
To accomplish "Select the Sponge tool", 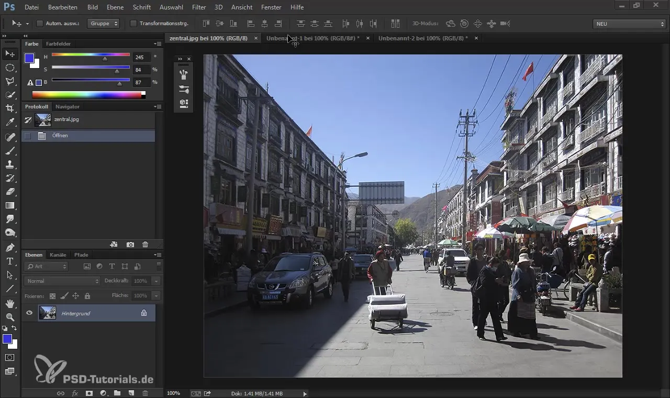I will [10, 233].
